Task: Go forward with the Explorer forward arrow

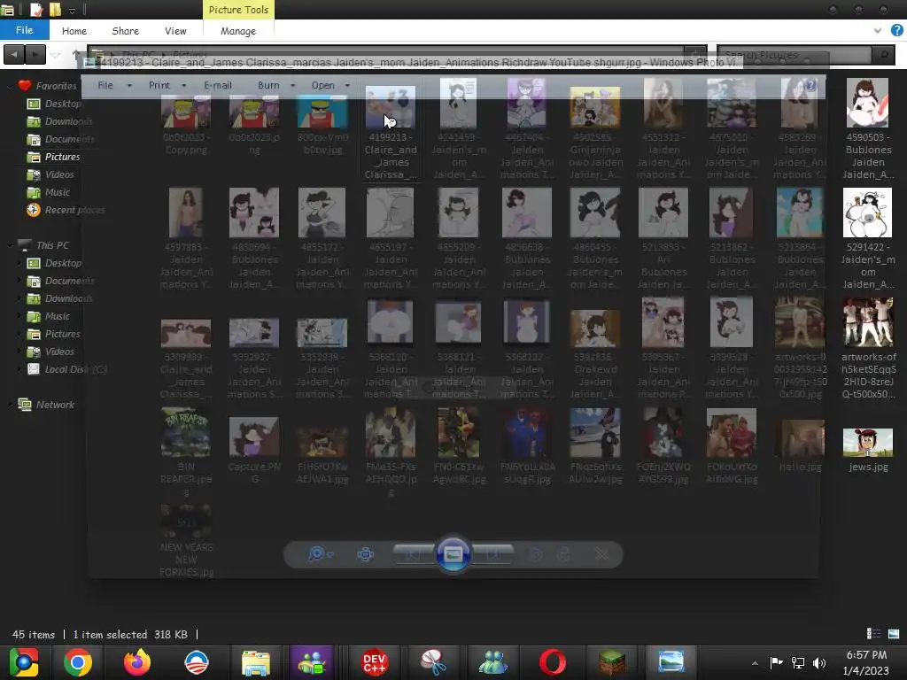Action: pyautogui.click(x=35, y=54)
